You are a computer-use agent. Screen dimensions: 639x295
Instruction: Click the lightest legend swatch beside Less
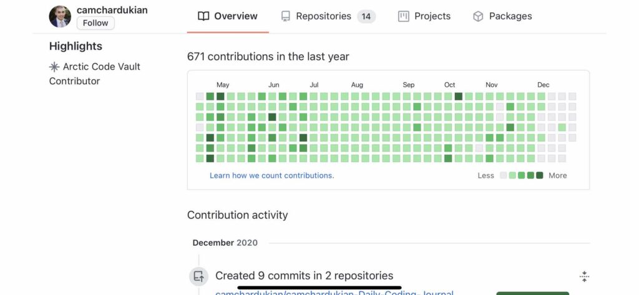click(504, 175)
